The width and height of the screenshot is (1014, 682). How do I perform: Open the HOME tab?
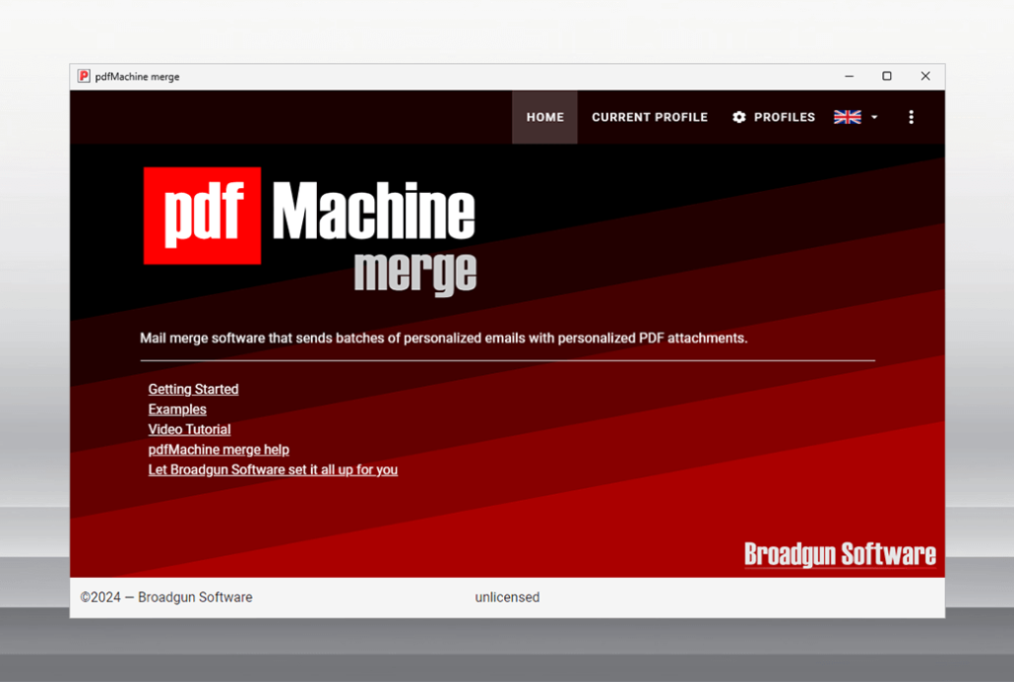click(x=545, y=117)
